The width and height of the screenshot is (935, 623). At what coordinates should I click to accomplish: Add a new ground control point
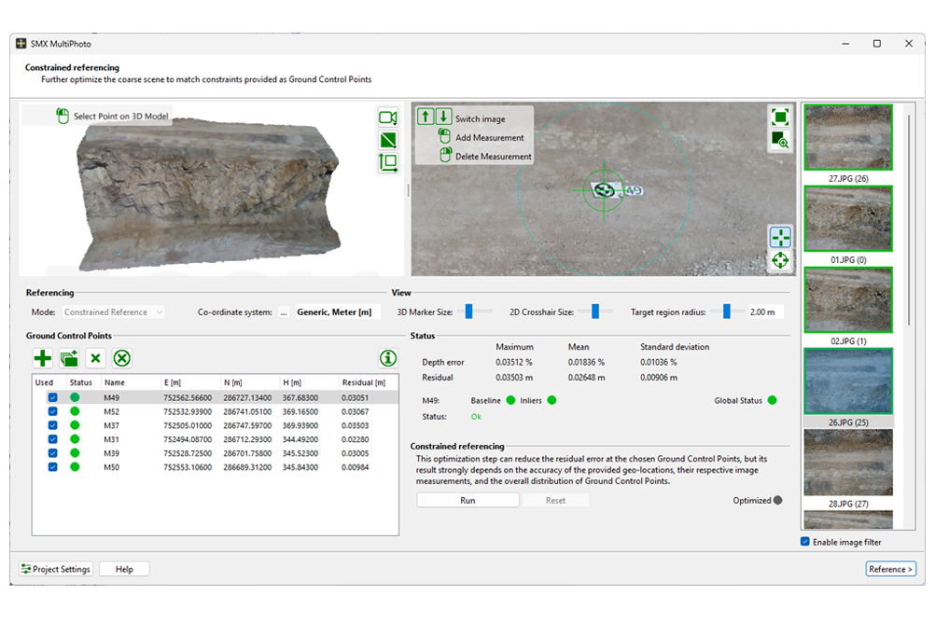tap(42, 358)
